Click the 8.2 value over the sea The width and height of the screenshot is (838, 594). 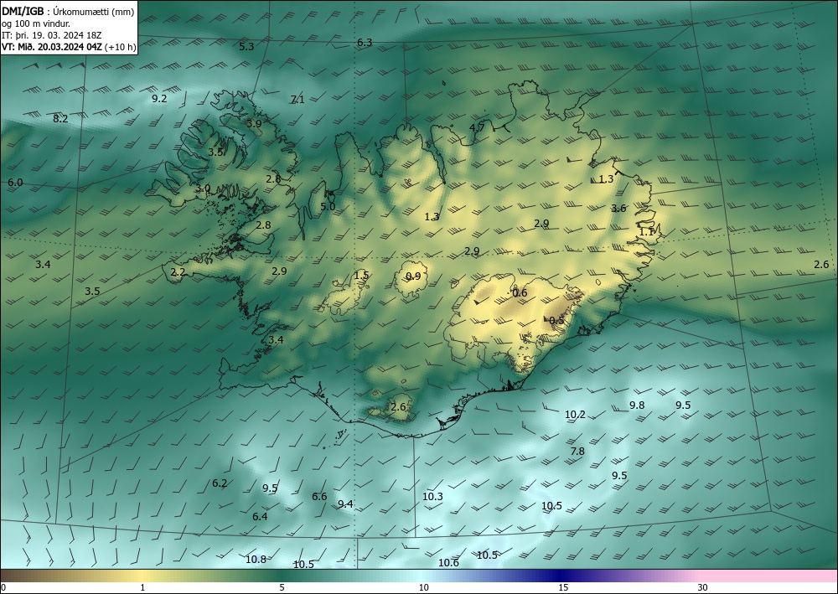[x=60, y=119]
